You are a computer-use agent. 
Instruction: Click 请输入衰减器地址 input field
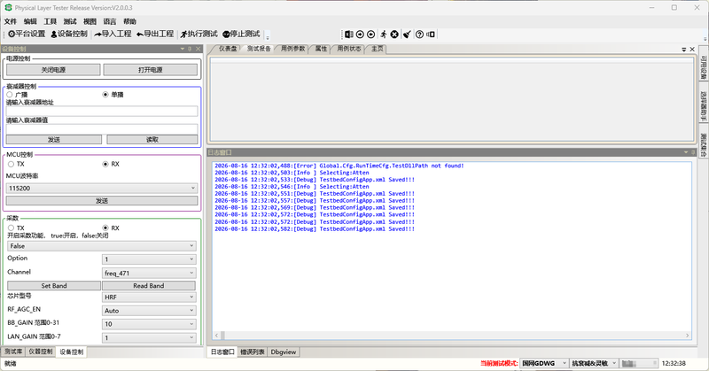(102, 112)
